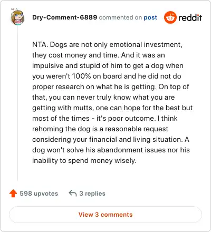Click the '598 upvotes' count
The image size is (211, 232).
click(x=39, y=194)
